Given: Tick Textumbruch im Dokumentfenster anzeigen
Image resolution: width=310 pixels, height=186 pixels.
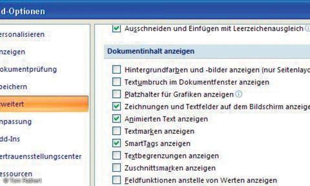Looking at the screenshot, I should coord(117,82).
